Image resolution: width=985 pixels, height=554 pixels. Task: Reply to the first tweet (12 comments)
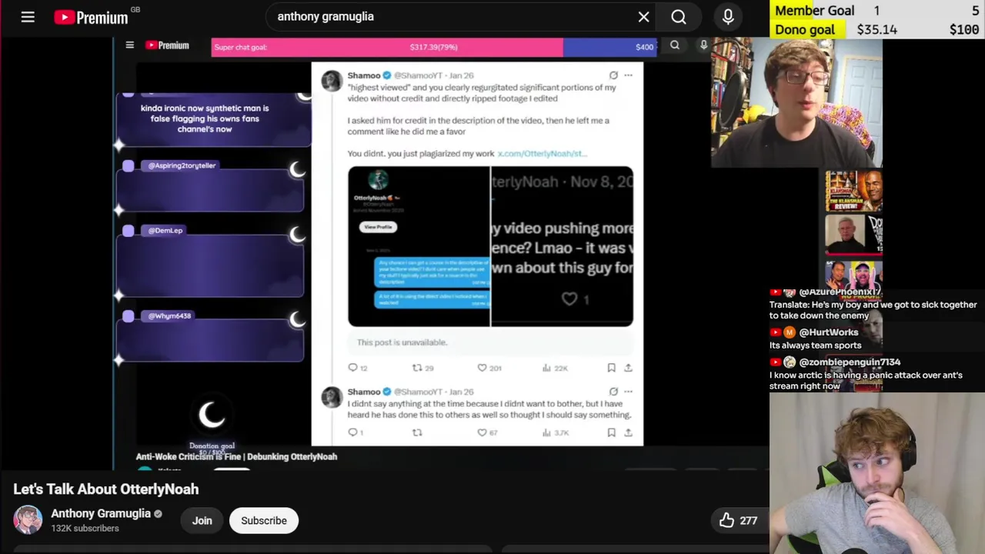tap(358, 368)
